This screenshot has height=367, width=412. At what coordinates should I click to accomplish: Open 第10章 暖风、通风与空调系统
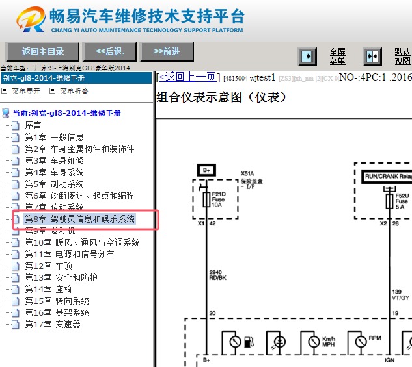point(82,242)
